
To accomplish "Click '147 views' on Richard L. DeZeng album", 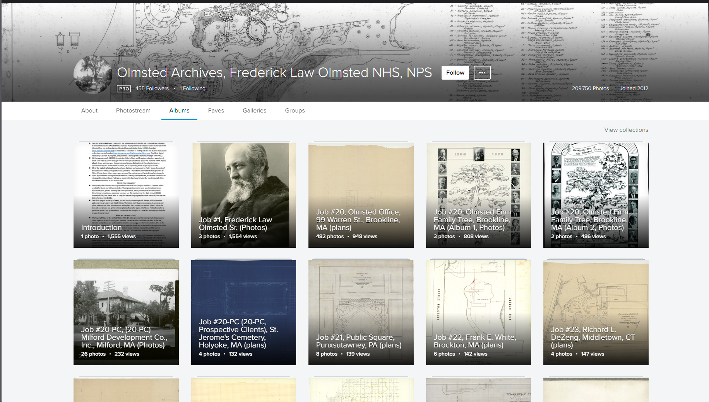I will (593, 354).
